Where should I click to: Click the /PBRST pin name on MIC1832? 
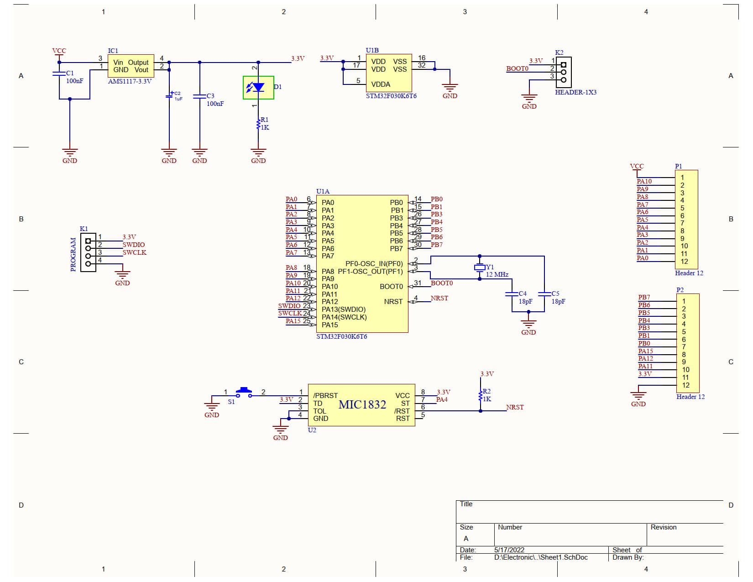click(325, 396)
